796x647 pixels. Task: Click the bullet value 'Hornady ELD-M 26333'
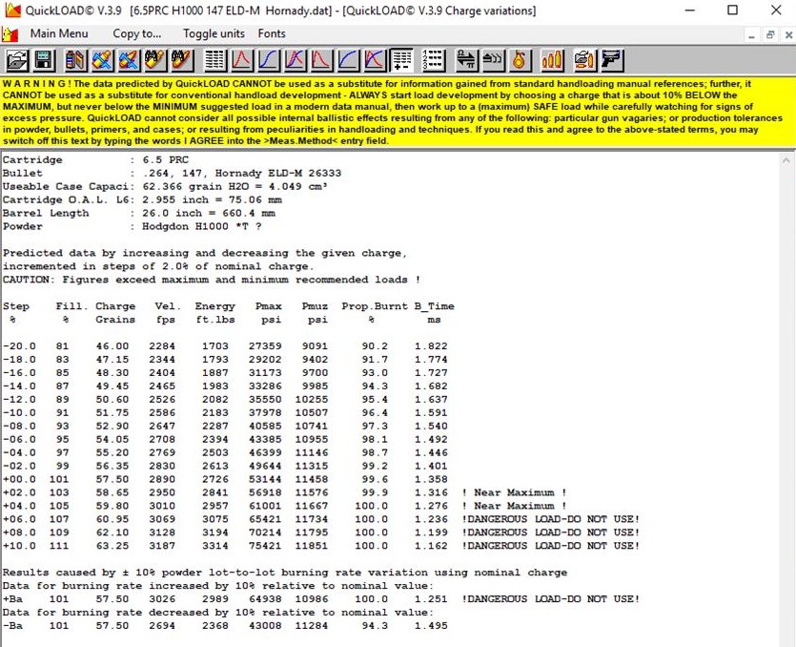(x=277, y=174)
